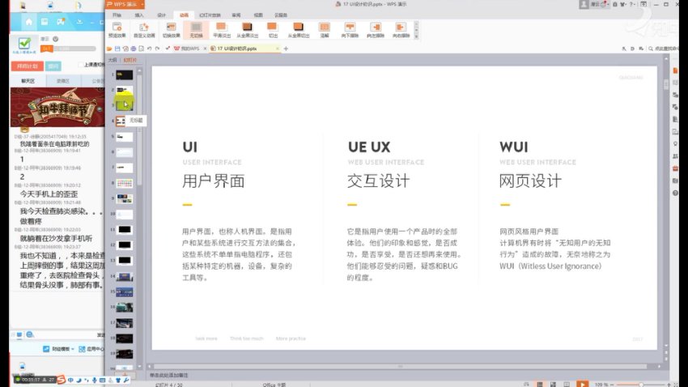Add a new document tab with plus button

point(286,49)
